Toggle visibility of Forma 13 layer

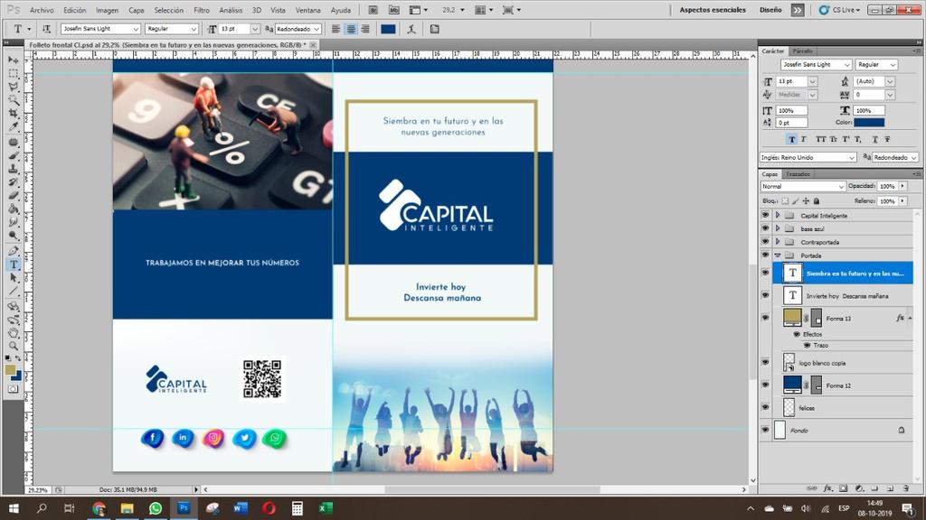(x=765, y=318)
